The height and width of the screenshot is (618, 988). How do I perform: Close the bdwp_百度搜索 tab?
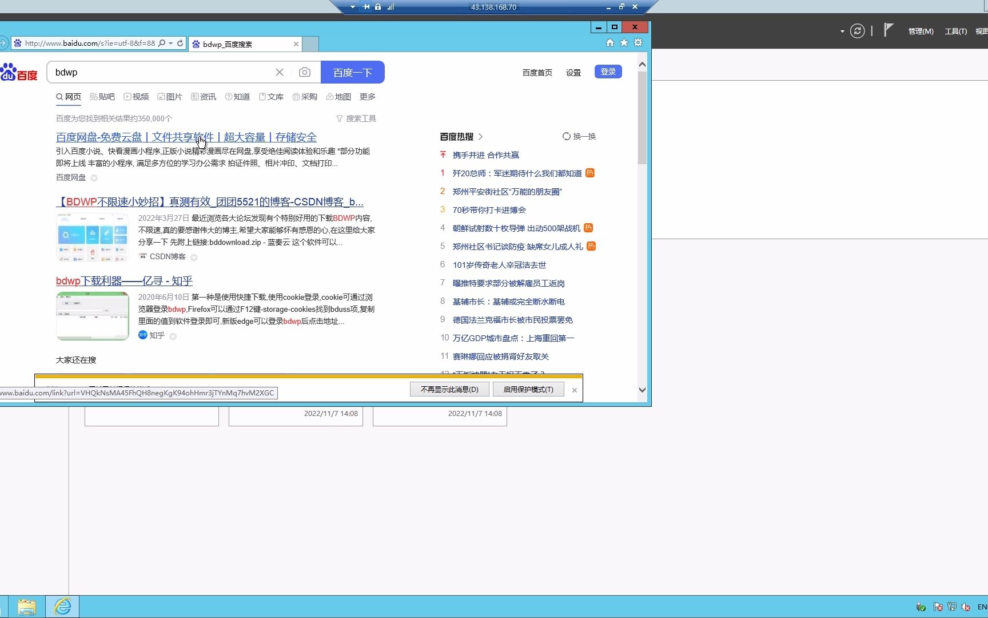296,44
